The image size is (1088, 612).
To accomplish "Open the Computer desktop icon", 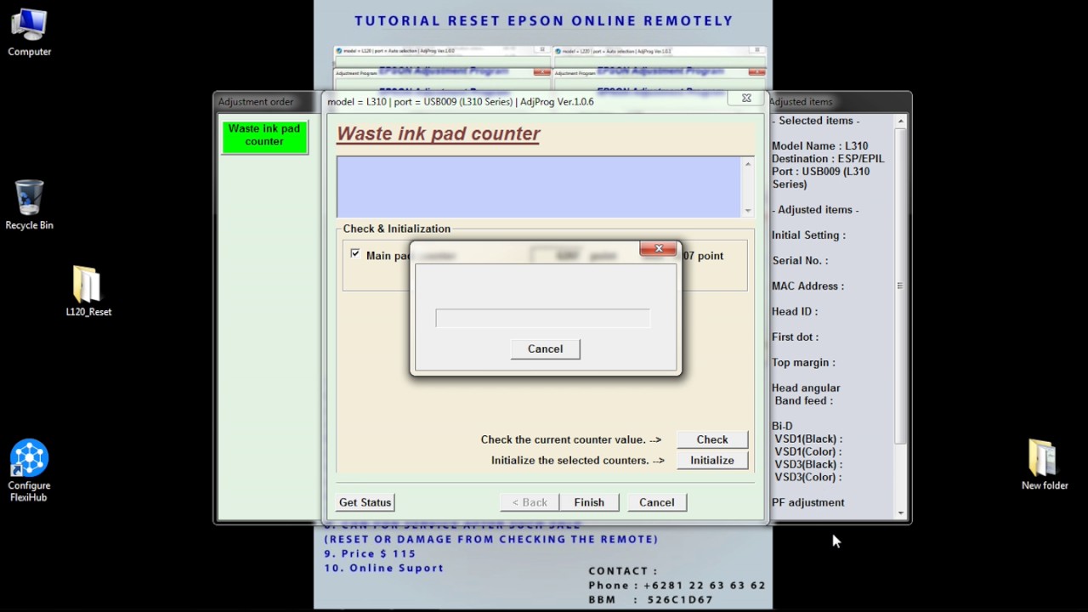I will pos(29,32).
